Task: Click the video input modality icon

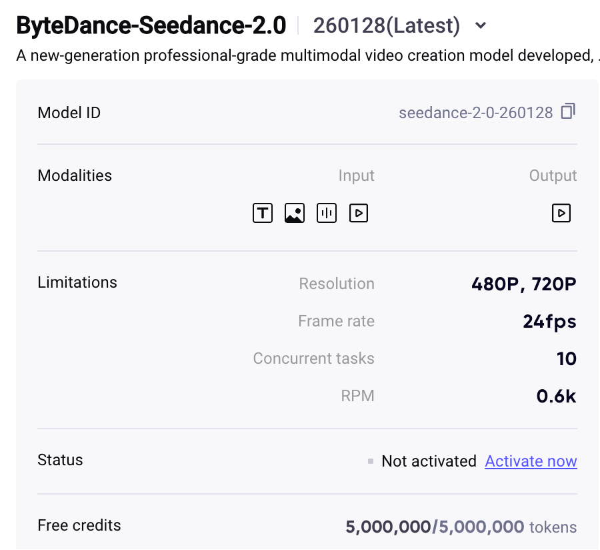Action: click(x=358, y=213)
